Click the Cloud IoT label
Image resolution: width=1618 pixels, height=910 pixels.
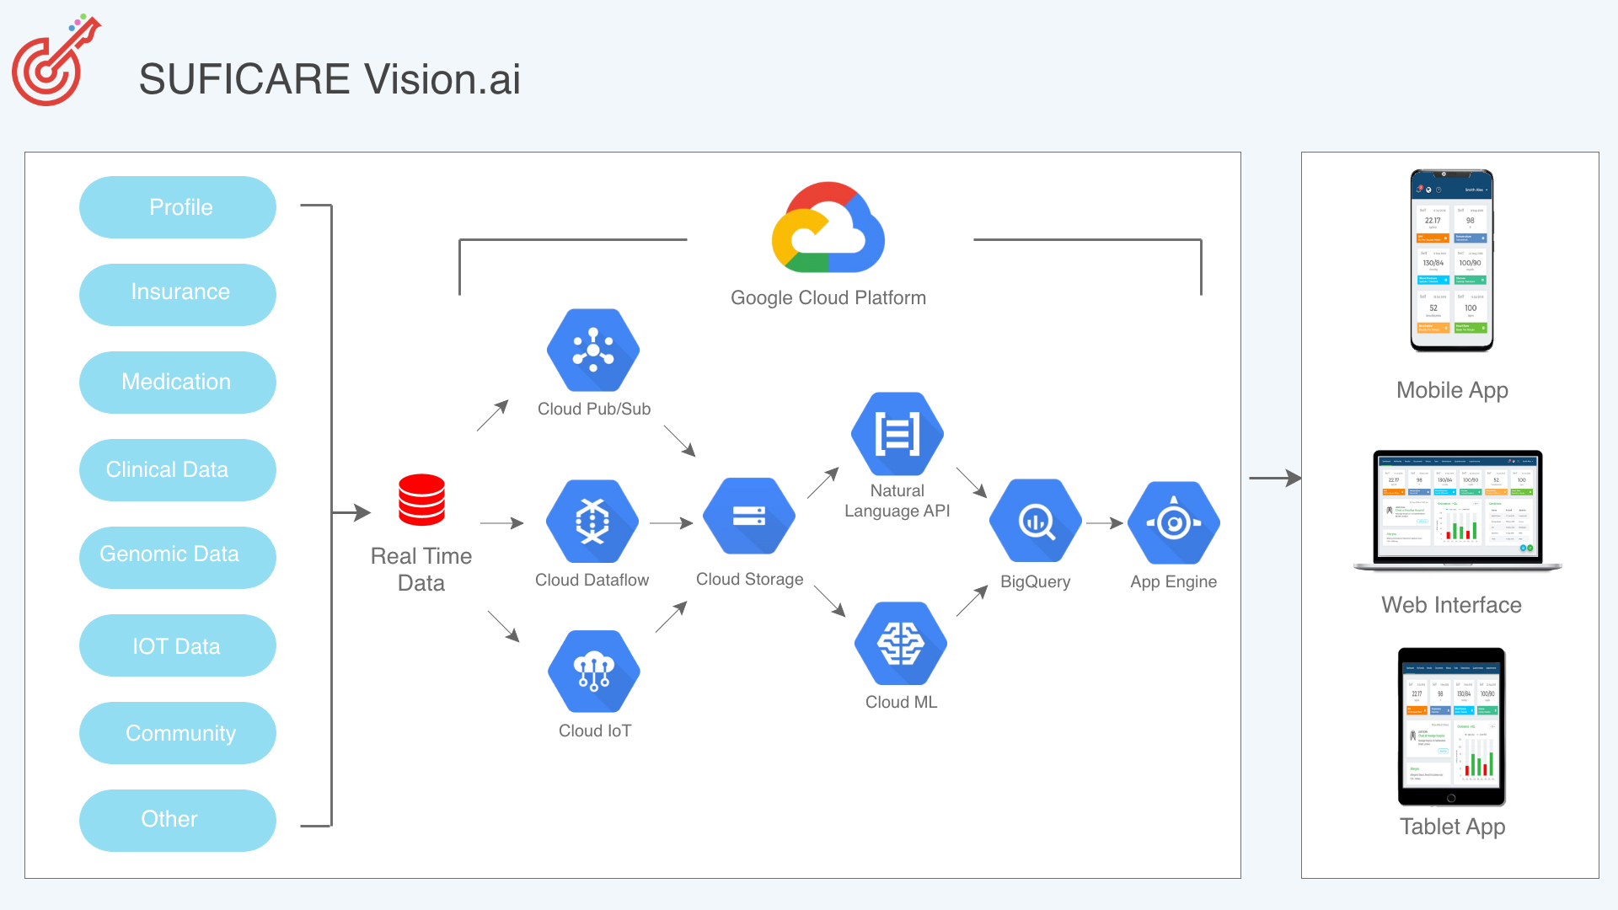595,731
